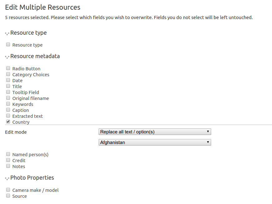Tick the Title checkbox
This screenshot has height=204, width=272.
(x=8, y=86)
